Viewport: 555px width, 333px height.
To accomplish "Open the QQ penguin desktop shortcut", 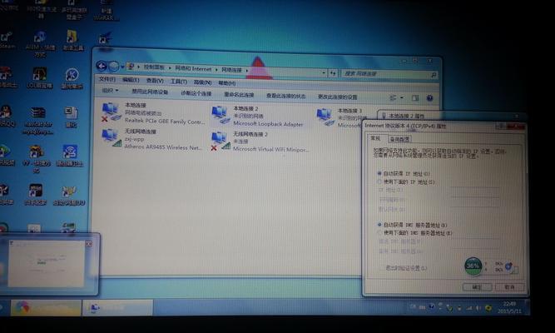I will pos(7,117).
